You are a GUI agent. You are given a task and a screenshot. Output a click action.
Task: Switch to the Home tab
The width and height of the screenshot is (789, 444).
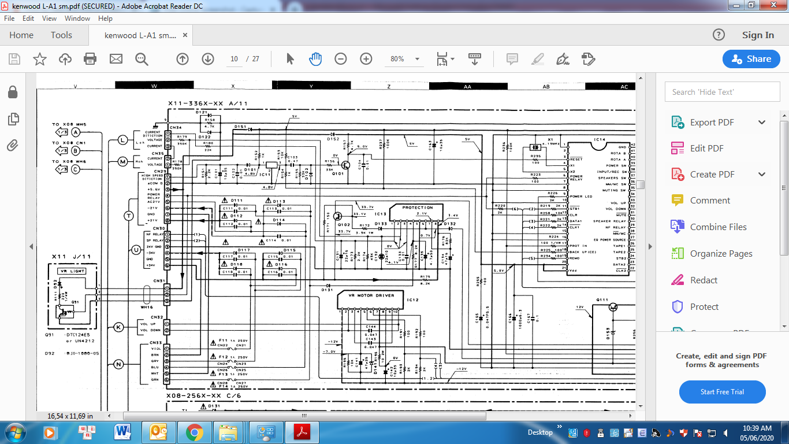(21, 35)
